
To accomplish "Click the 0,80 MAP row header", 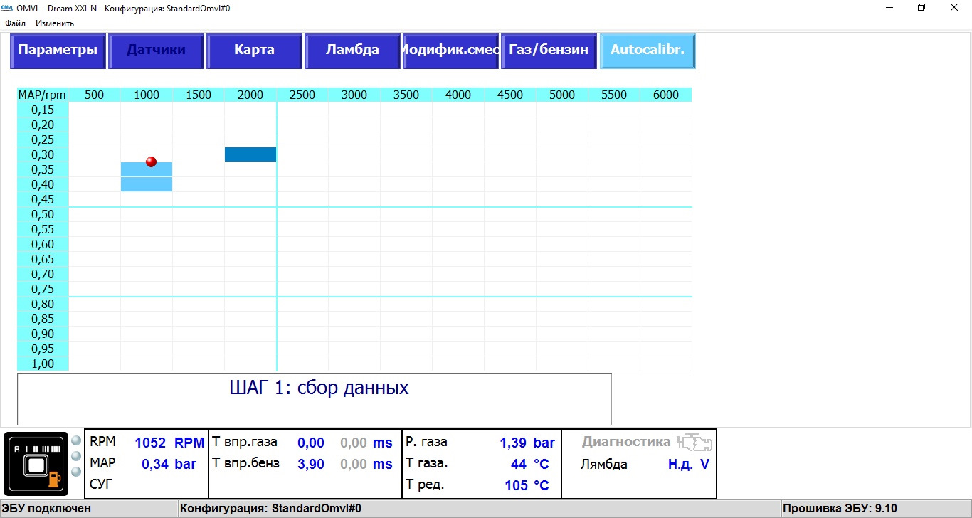I will tap(43, 304).
